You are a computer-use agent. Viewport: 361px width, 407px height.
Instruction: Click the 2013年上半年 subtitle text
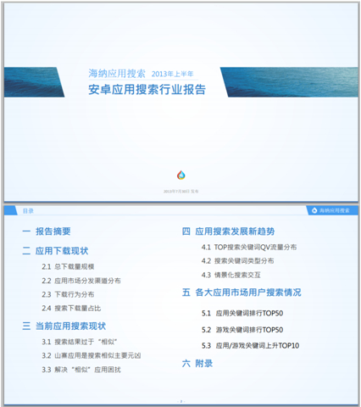point(172,74)
